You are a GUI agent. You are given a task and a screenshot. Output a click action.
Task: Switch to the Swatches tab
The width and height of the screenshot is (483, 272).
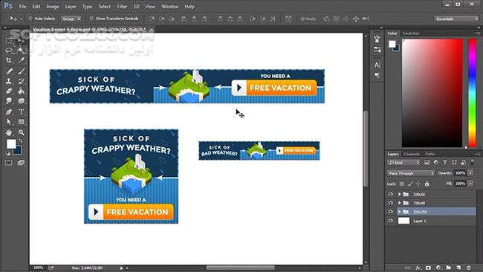[x=411, y=33]
